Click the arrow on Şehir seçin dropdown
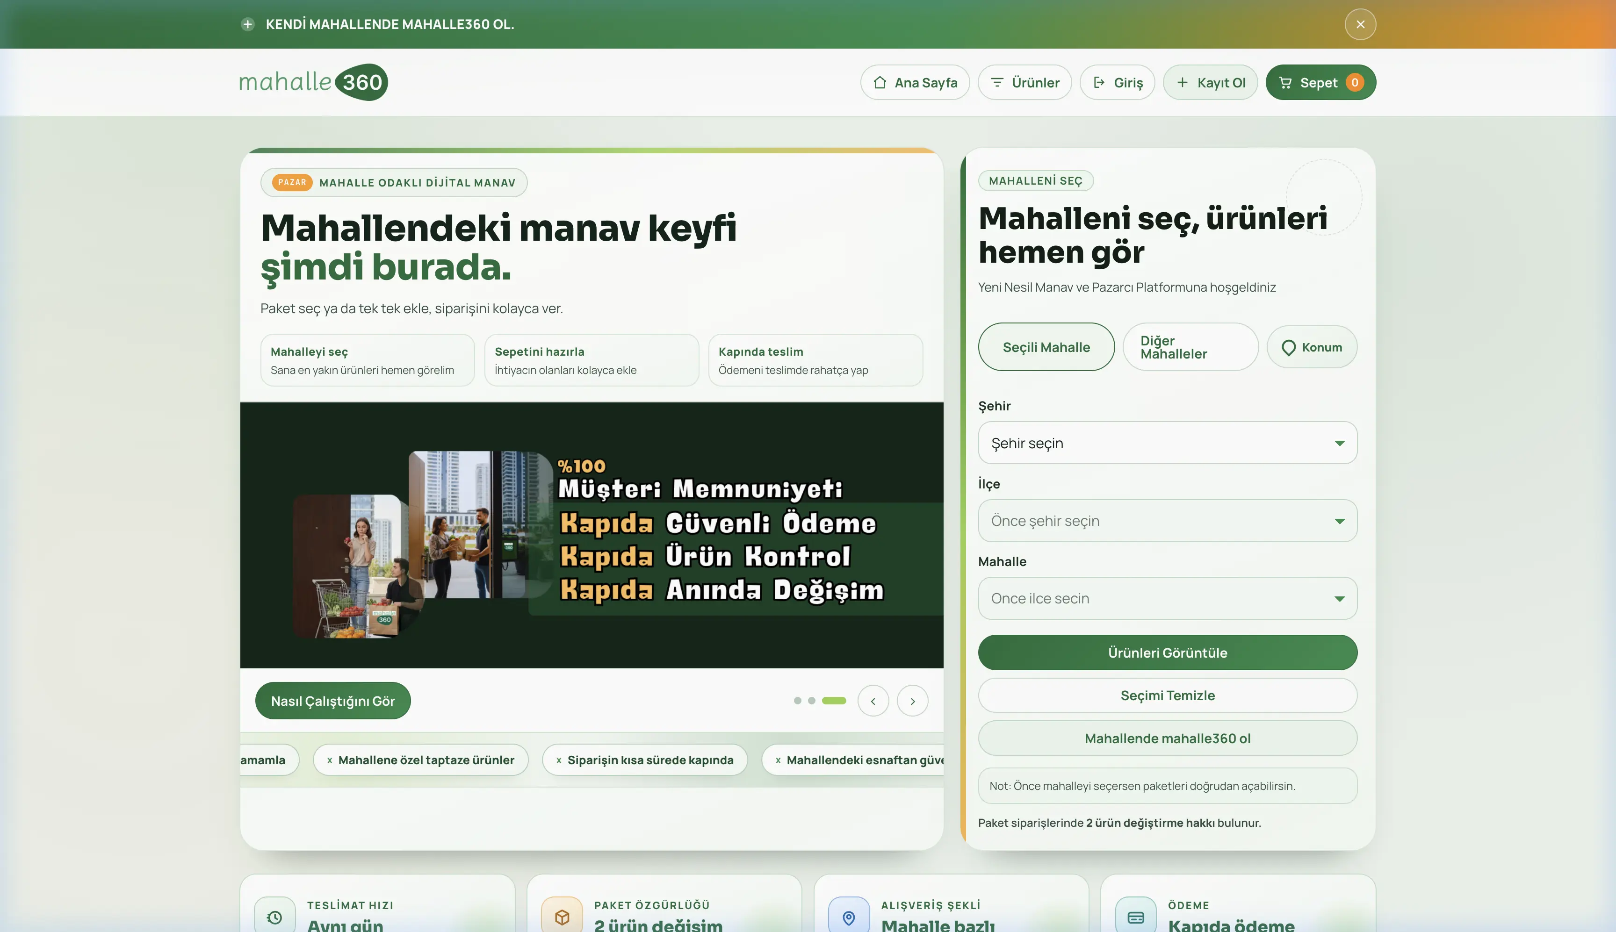Screen dimensions: 1616x932 (x=1339, y=443)
